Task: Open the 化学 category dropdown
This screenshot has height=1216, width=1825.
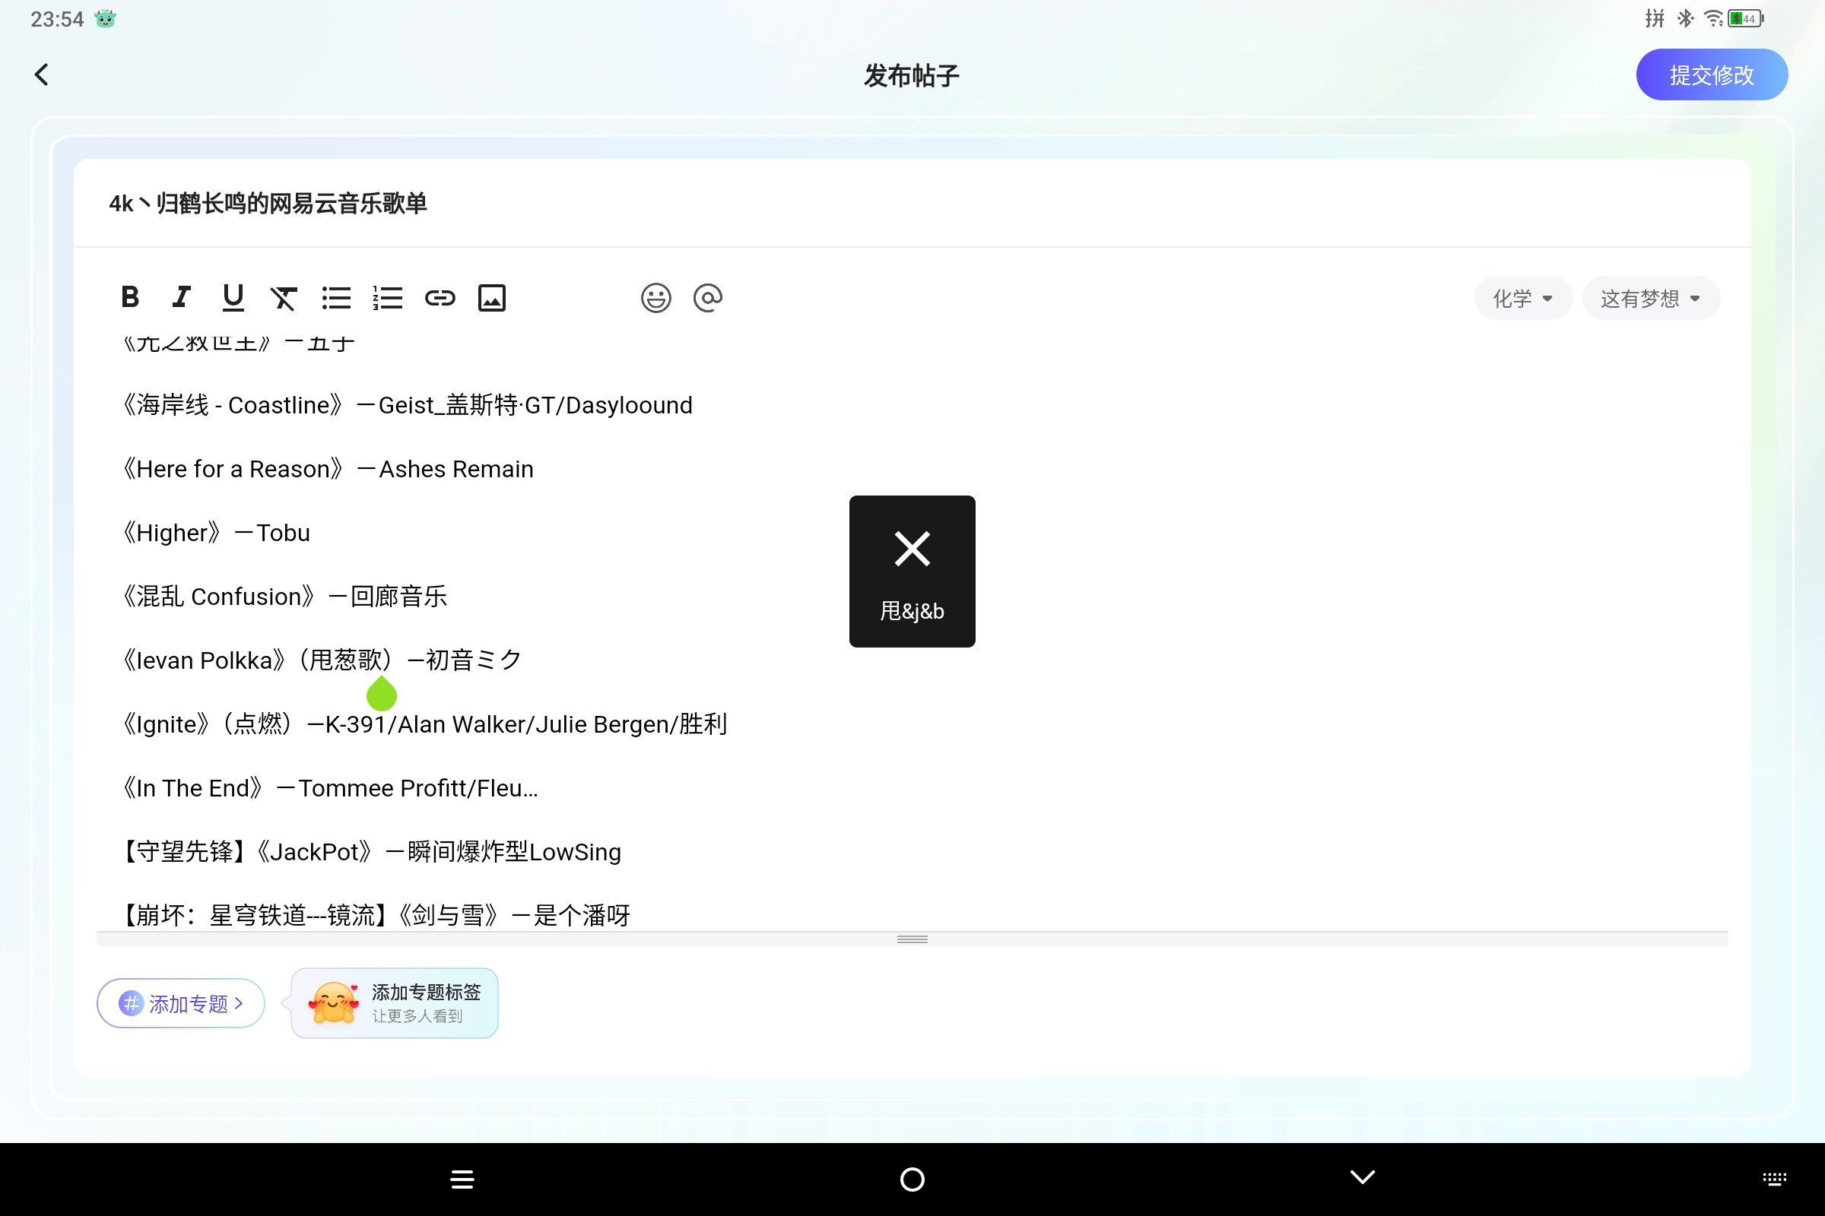Action: tap(1523, 299)
